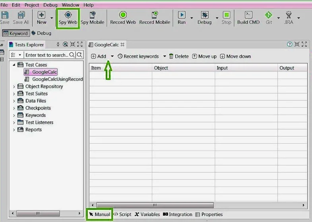Open the Project menu

pyautogui.click(x=31, y=5)
